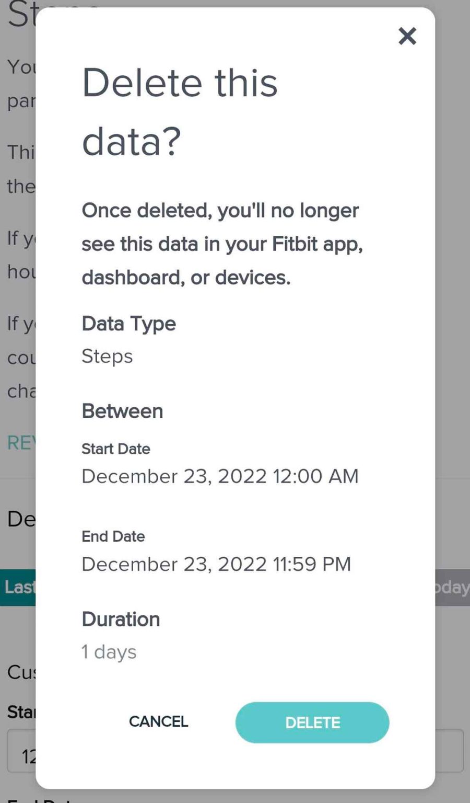Click the Between section heading
470x803 pixels.
click(122, 411)
